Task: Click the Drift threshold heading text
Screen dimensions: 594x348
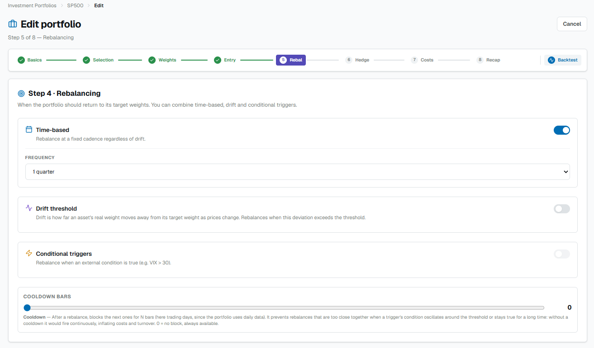Action: coord(57,209)
